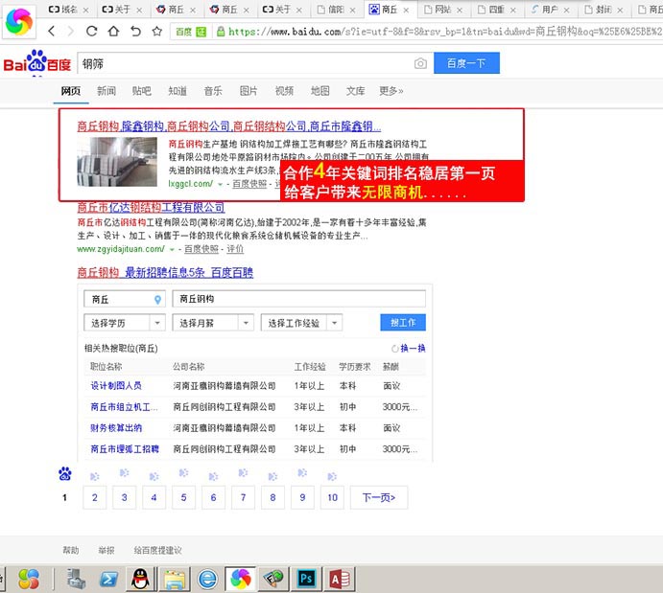Click the 百度一下 search button
Viewport: 663px width, 593px height.
pyautogui.click(x=466, y=63)
